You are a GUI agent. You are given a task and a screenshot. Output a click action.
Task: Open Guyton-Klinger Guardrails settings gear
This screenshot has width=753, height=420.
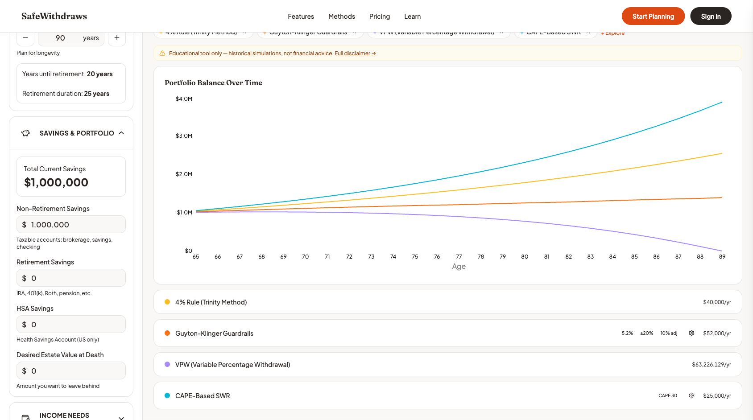point(691,333)
